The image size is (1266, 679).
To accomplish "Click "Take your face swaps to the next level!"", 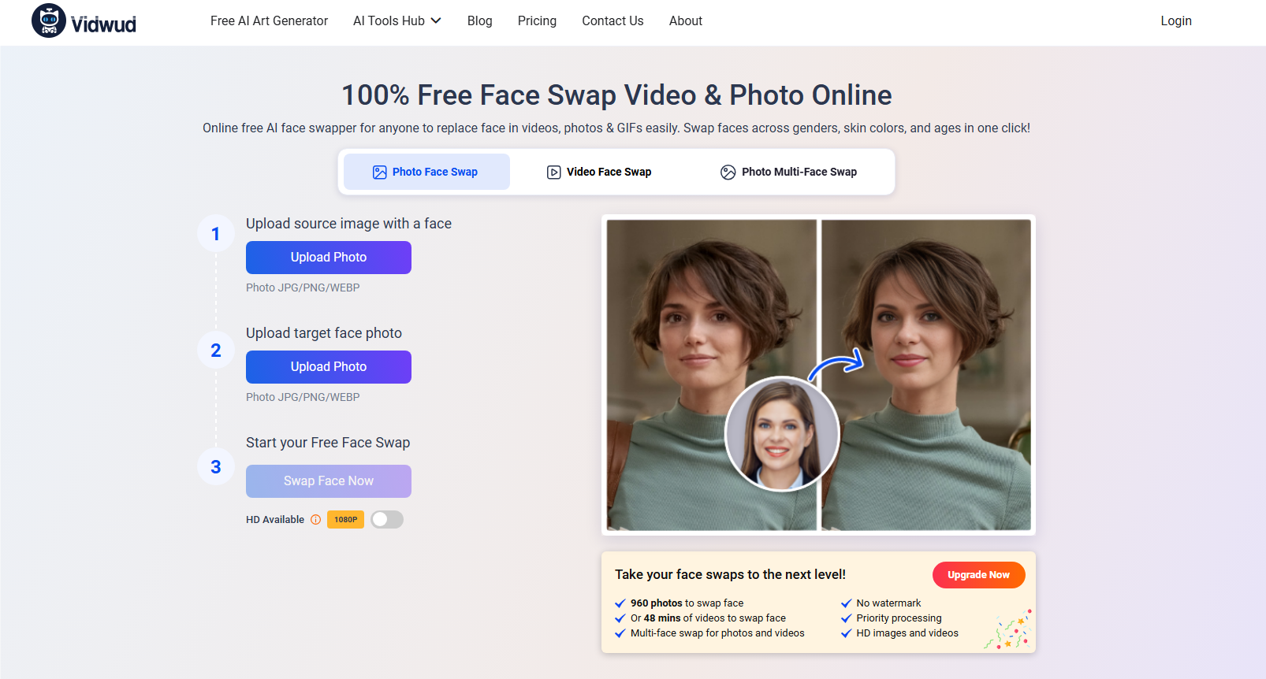I will 730,575.
